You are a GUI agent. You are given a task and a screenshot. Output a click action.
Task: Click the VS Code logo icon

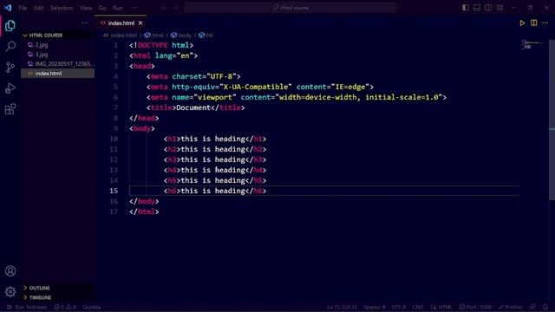coord(8,8)
